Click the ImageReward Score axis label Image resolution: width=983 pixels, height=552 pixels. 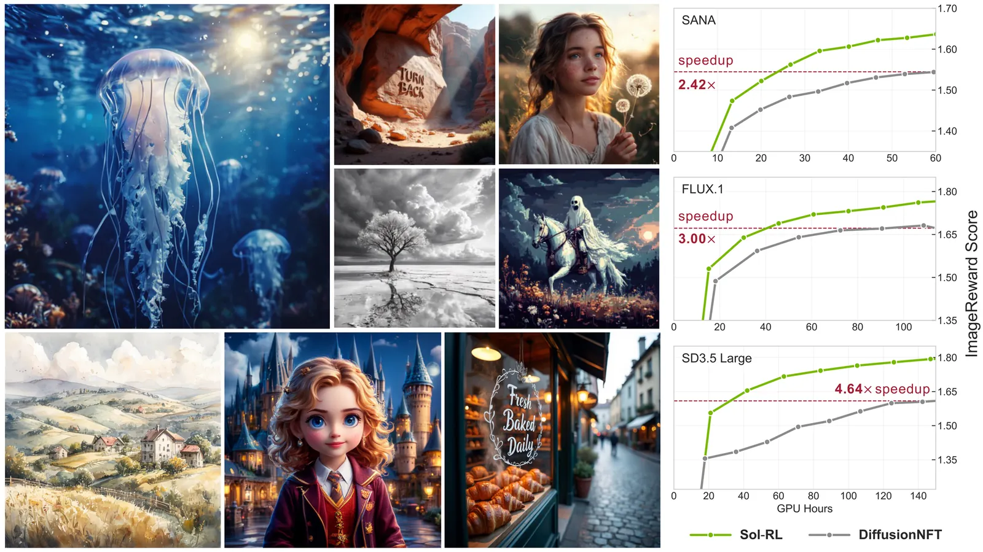[971, 283]
